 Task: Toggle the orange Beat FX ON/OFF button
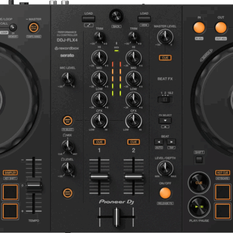(x=165, y=193)
